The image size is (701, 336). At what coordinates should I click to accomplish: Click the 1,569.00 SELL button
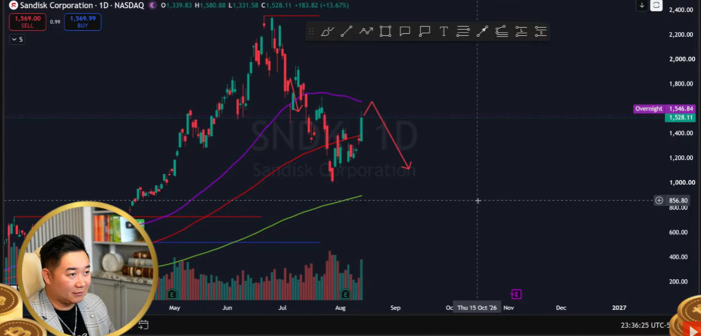click(27, 22)
